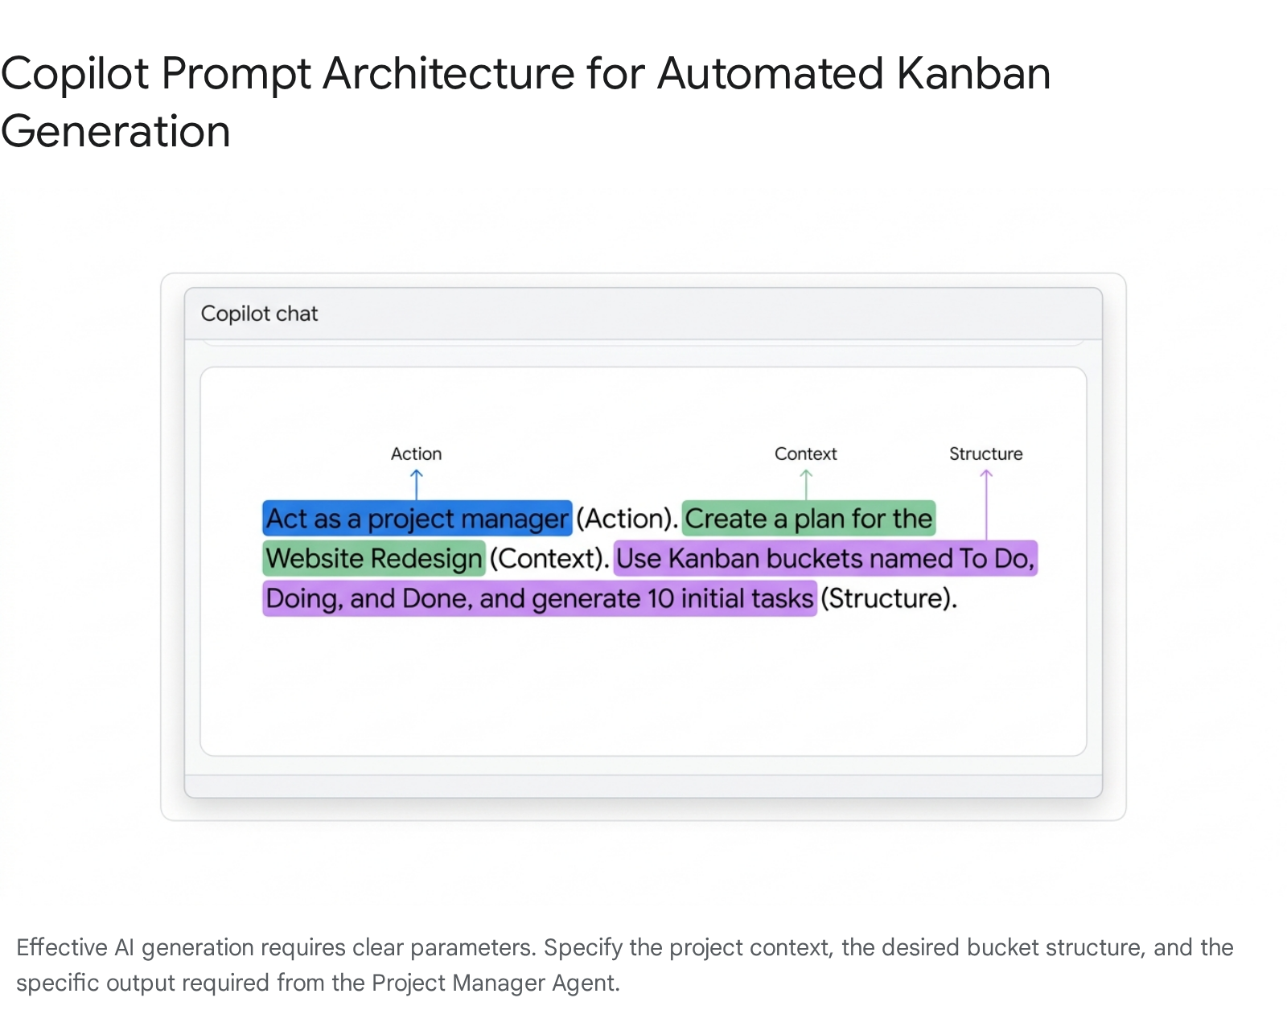The height and width of the screenshot is (1010, 1287).
Task: Click the "Copilot chat" header title
Action: 259,314
